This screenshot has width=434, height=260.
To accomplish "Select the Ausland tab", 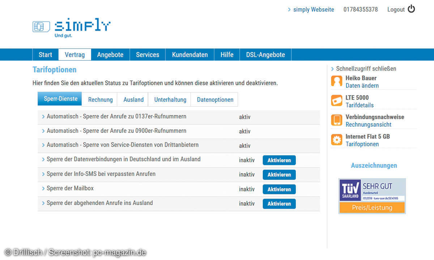I will tap(133, 100).
